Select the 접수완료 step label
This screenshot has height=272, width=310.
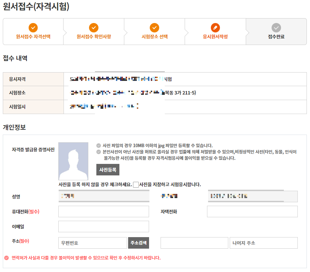click(x=276, y=36)
